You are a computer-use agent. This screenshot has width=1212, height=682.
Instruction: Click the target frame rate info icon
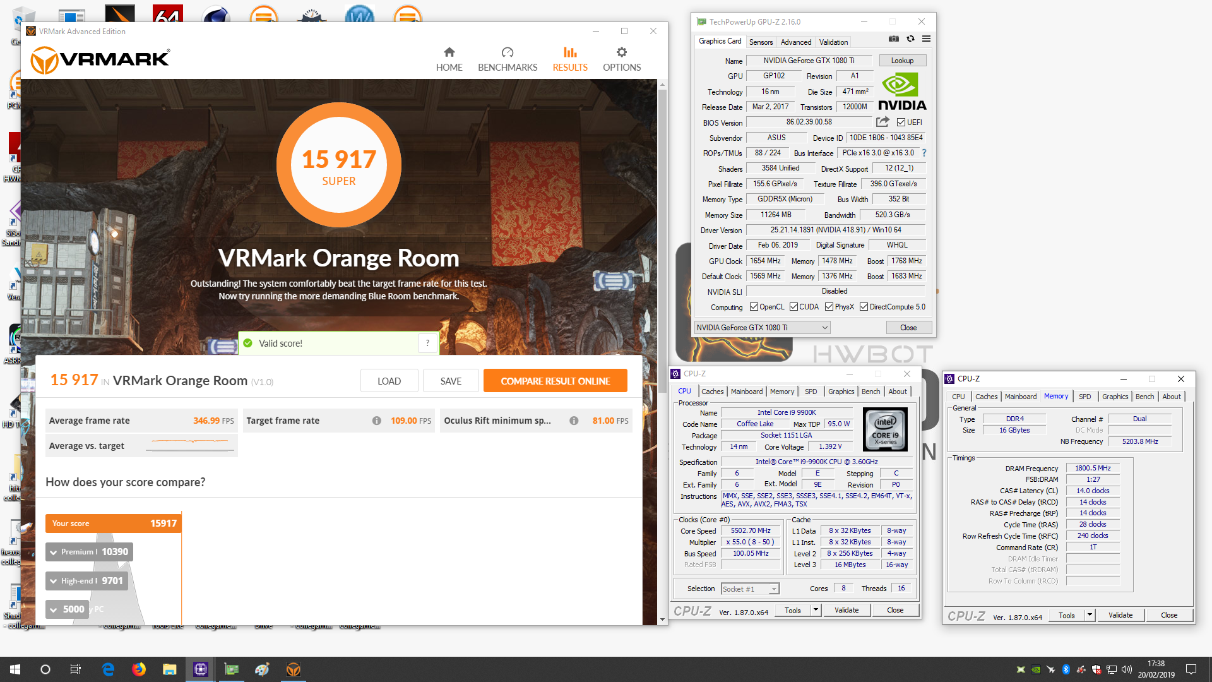(376, 421)
